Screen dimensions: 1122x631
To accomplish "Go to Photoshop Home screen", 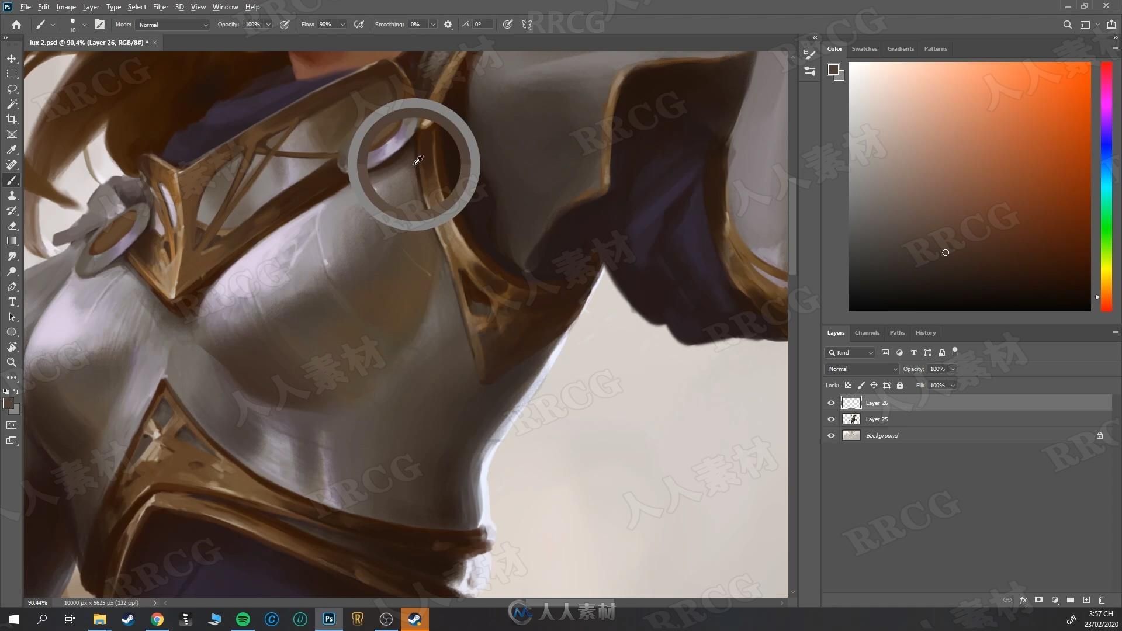I will click(16, 25).
